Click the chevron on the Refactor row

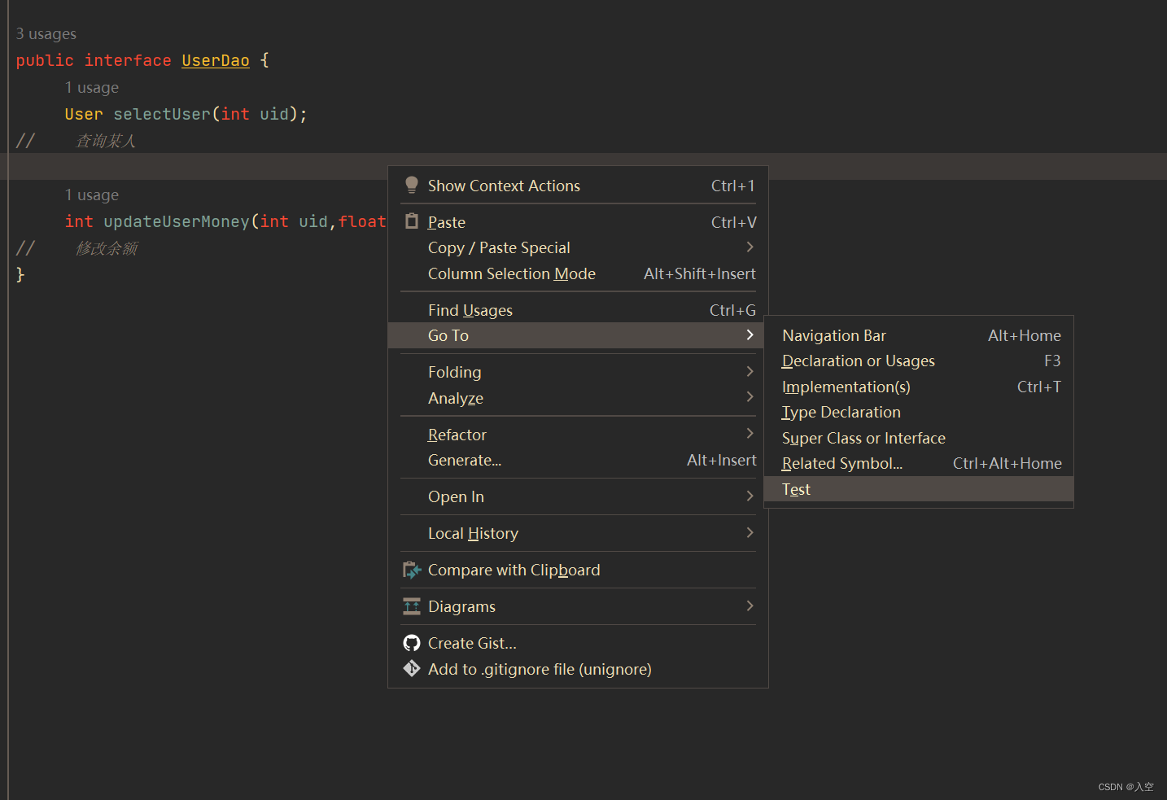(750, 433)
